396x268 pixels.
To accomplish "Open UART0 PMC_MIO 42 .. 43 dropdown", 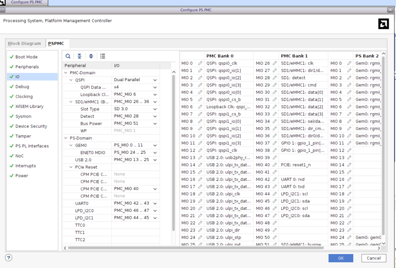I will coord(155,203).
